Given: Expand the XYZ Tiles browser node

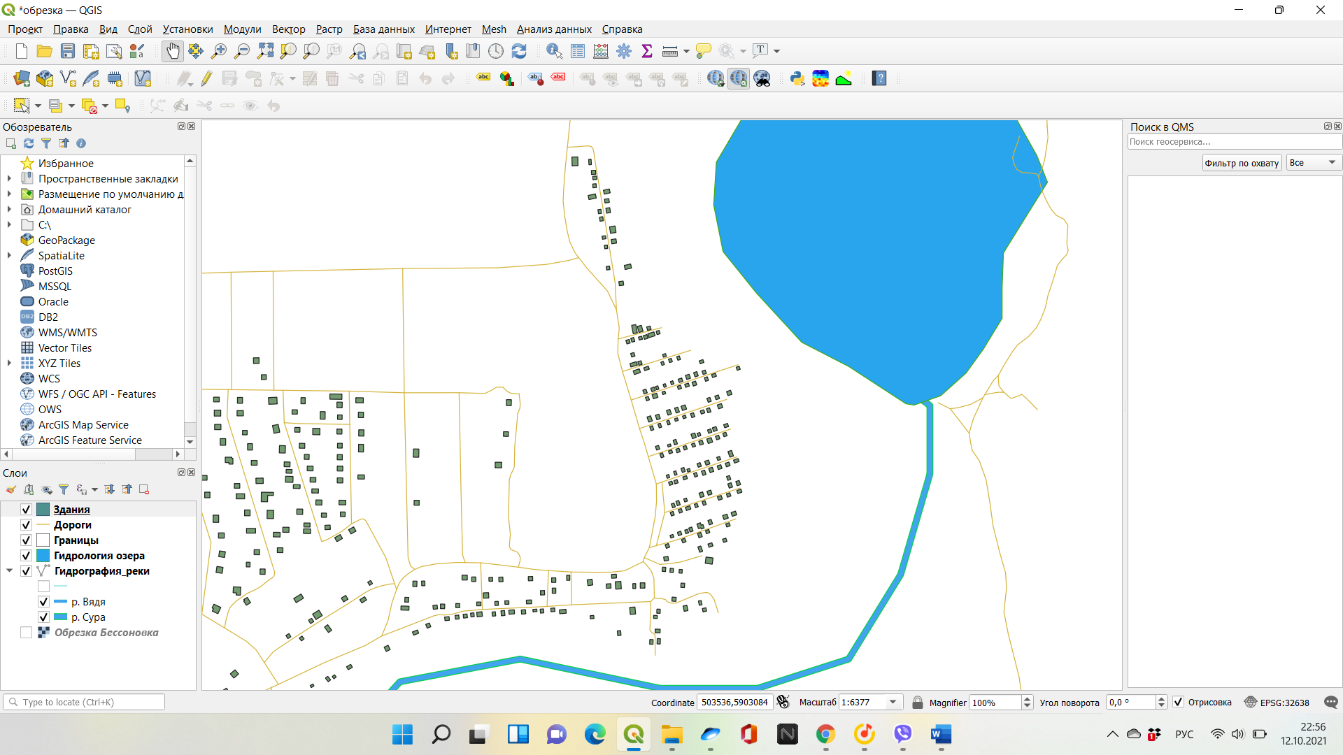Looking at the screenshot, I should [x=9, y=363].
